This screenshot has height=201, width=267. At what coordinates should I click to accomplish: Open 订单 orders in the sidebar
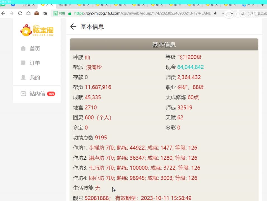point(35,63)
